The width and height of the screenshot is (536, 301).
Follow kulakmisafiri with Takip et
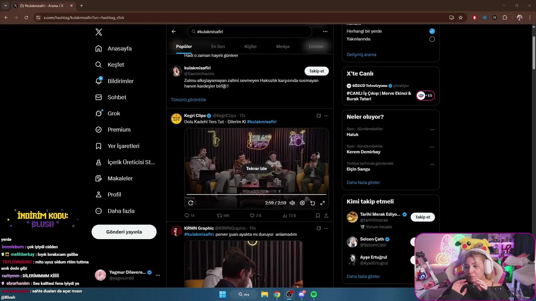[x=317, y=71]
